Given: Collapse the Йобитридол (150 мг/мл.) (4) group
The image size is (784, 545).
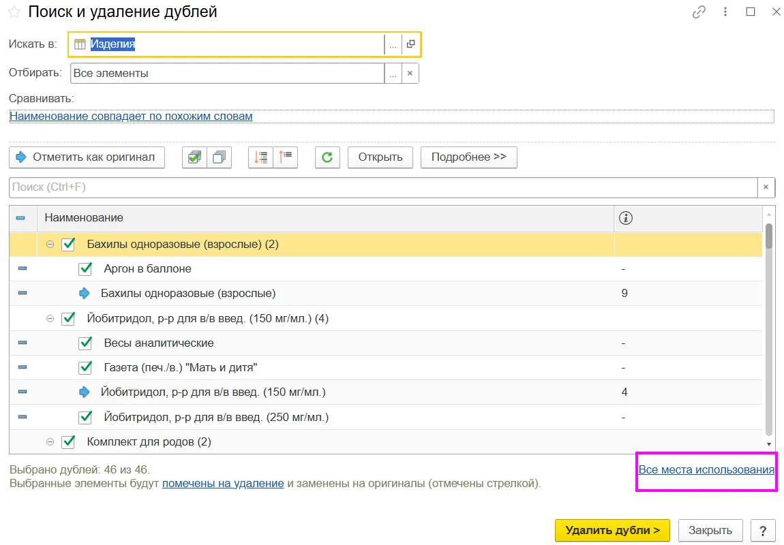Looking at the screenshot, I should click(x=50, y=318).
